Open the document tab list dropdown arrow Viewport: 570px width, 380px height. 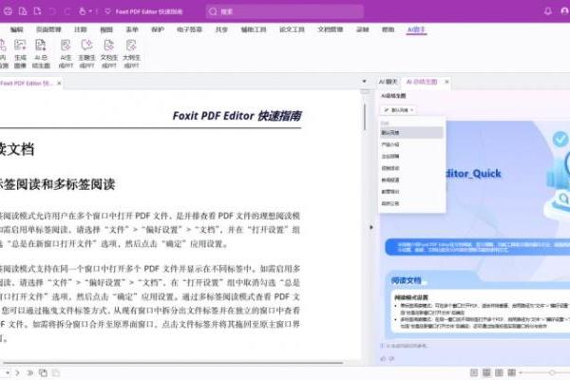click(x=364, y=82)
